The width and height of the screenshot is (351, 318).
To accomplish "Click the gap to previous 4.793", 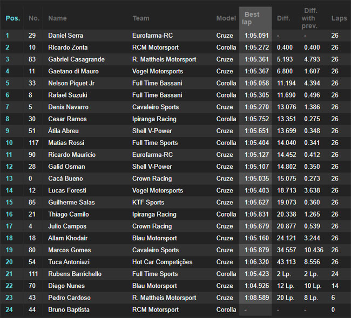I will tap(312, 59).
